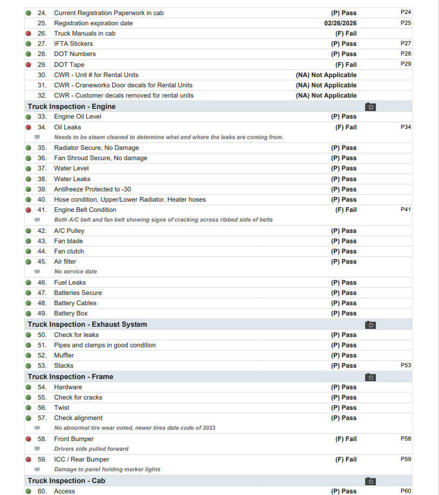Open photo link P34 for Oil Leaks
This screenshot has height=495, width=439.
(406, 127)
